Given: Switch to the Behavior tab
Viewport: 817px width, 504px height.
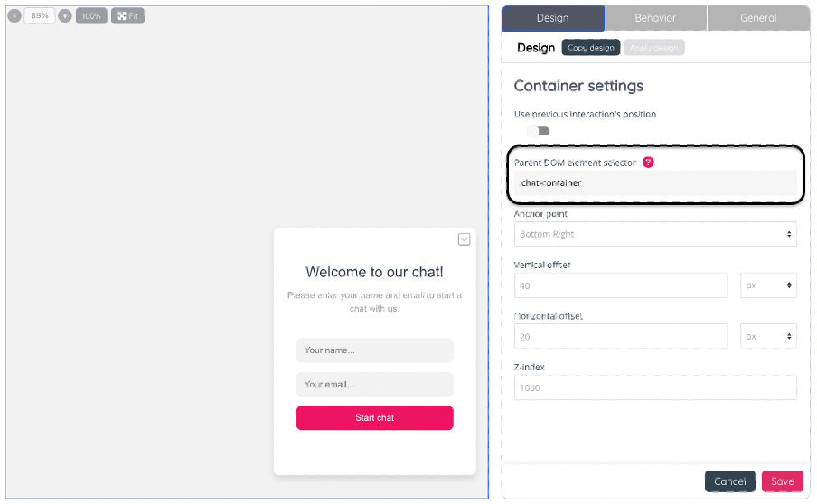Looking at the screenshot, I should click(655, 18).
